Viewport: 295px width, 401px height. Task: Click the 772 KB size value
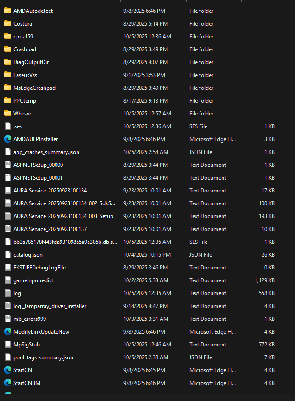[x=267, y=345]
